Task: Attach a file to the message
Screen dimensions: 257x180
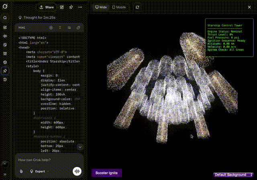Action: (x=21, y=171)
